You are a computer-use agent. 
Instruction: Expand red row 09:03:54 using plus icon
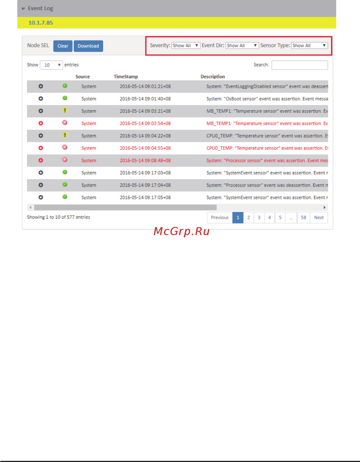click(x=41, y=123)
